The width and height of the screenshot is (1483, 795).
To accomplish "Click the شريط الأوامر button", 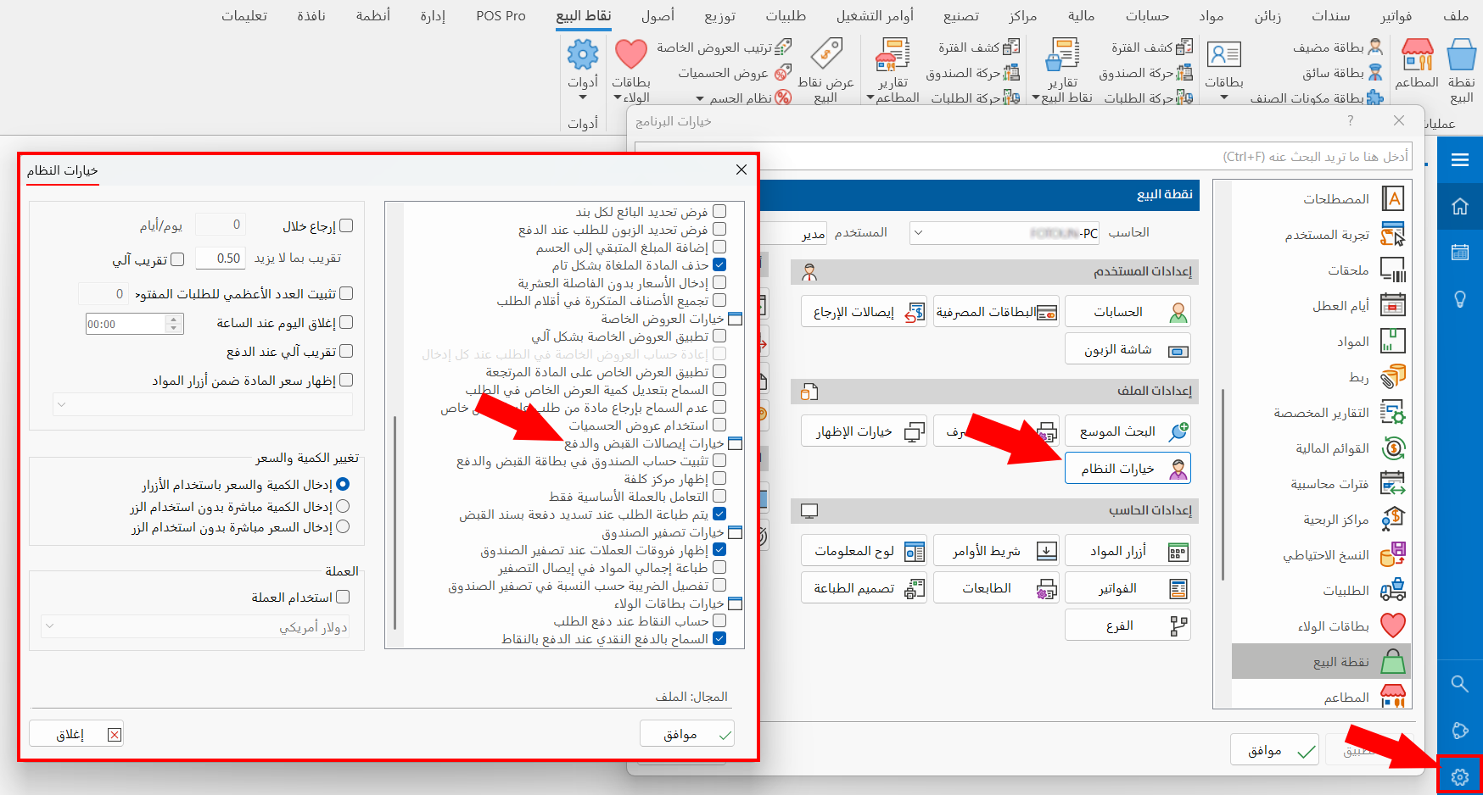I will (x=996, y=551).
